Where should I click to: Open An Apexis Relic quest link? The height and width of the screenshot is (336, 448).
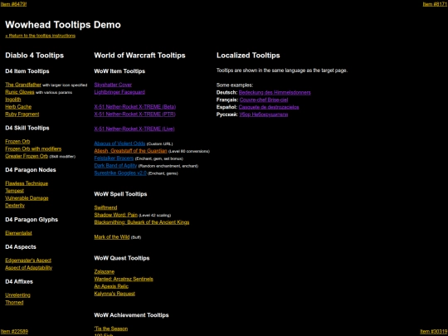click(x=111, y=286)
